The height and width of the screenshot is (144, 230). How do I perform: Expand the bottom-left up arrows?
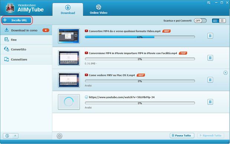click(15, 136)
